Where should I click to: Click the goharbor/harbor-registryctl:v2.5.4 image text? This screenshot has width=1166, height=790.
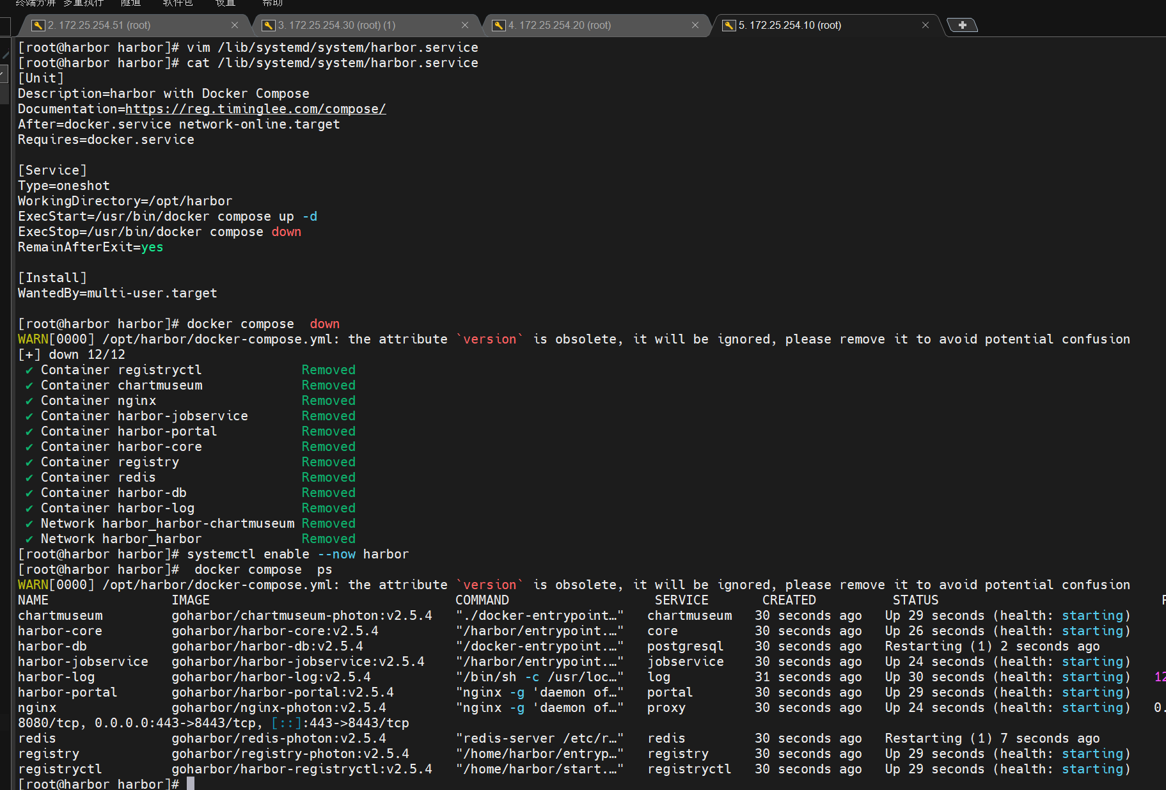[302, 769]
